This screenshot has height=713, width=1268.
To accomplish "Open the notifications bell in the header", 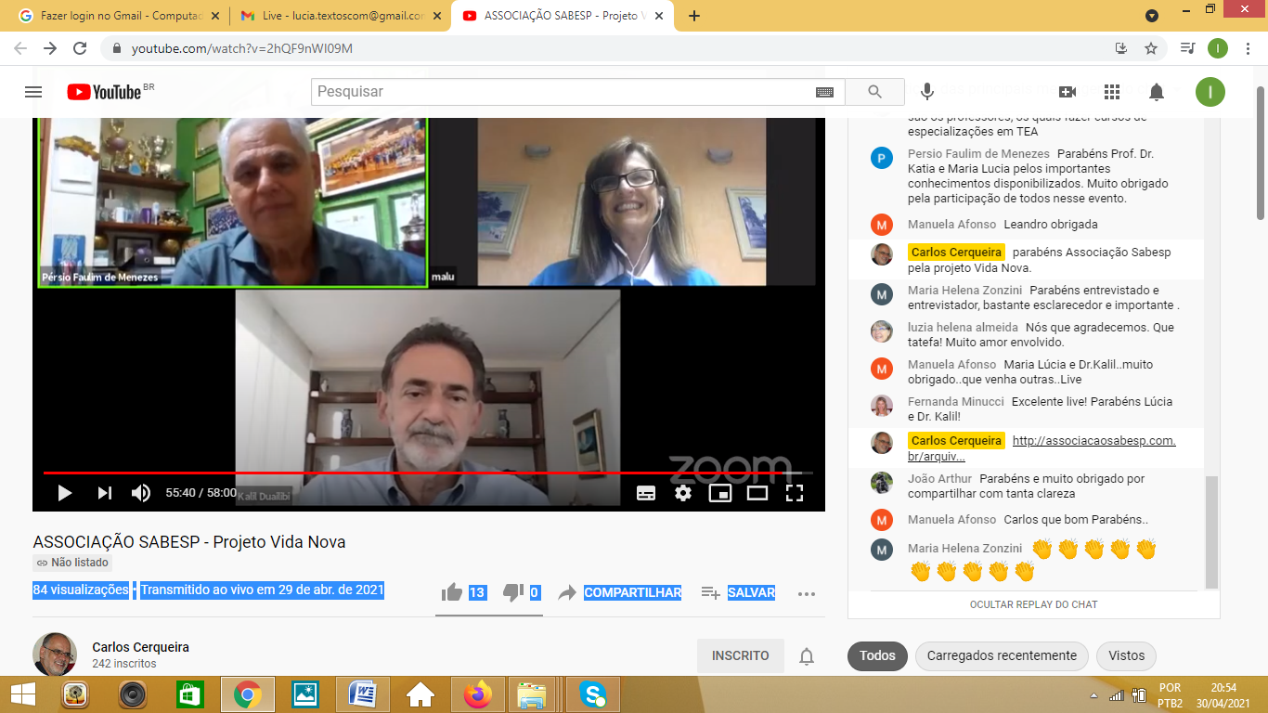I will tap(1157, 92).
